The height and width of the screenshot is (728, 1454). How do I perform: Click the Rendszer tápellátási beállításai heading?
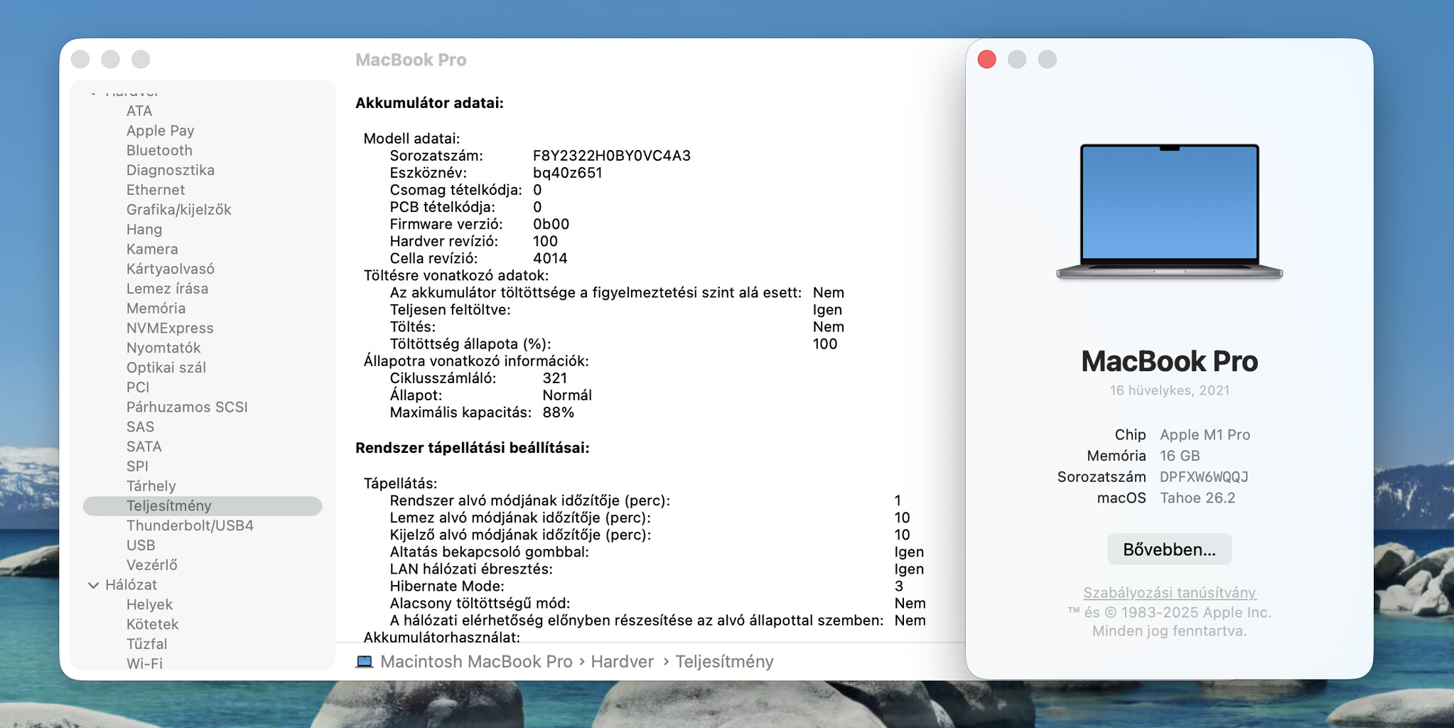pyautogui.click(x=473, y=448)
